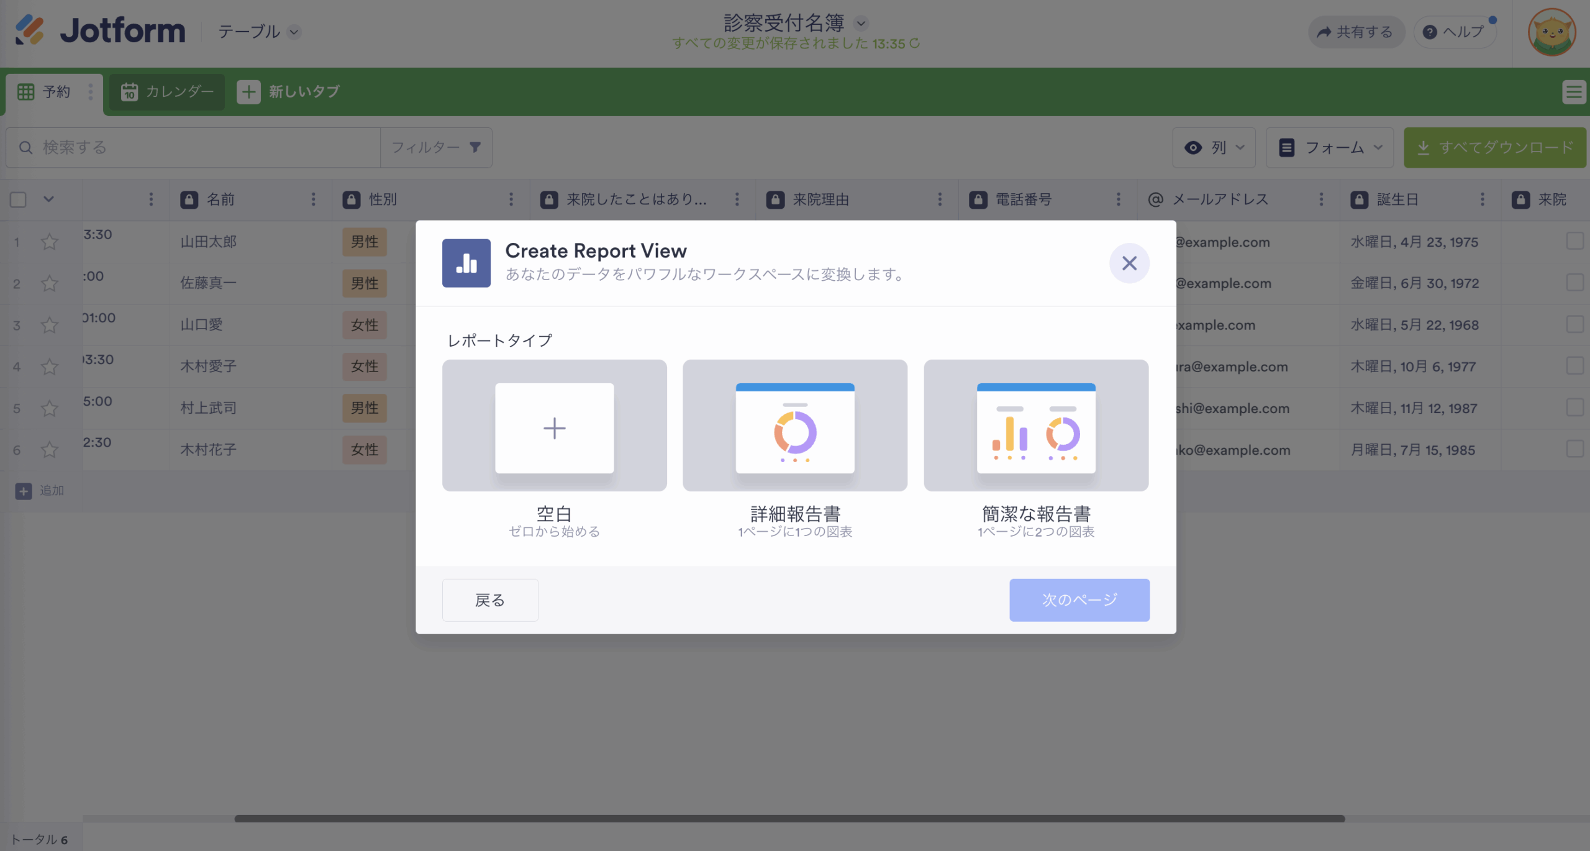Image resolution: width=1590 pixels, height=851 pixels.
Task: Click the 来院理由 column lock icon
Action: click(775, 199)
